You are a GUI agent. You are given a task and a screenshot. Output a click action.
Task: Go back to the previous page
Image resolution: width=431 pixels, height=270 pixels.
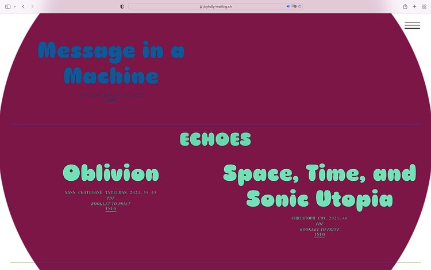23,6
